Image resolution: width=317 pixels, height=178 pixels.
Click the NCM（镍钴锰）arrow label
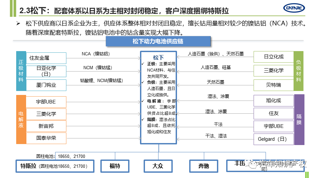point(98,68)
